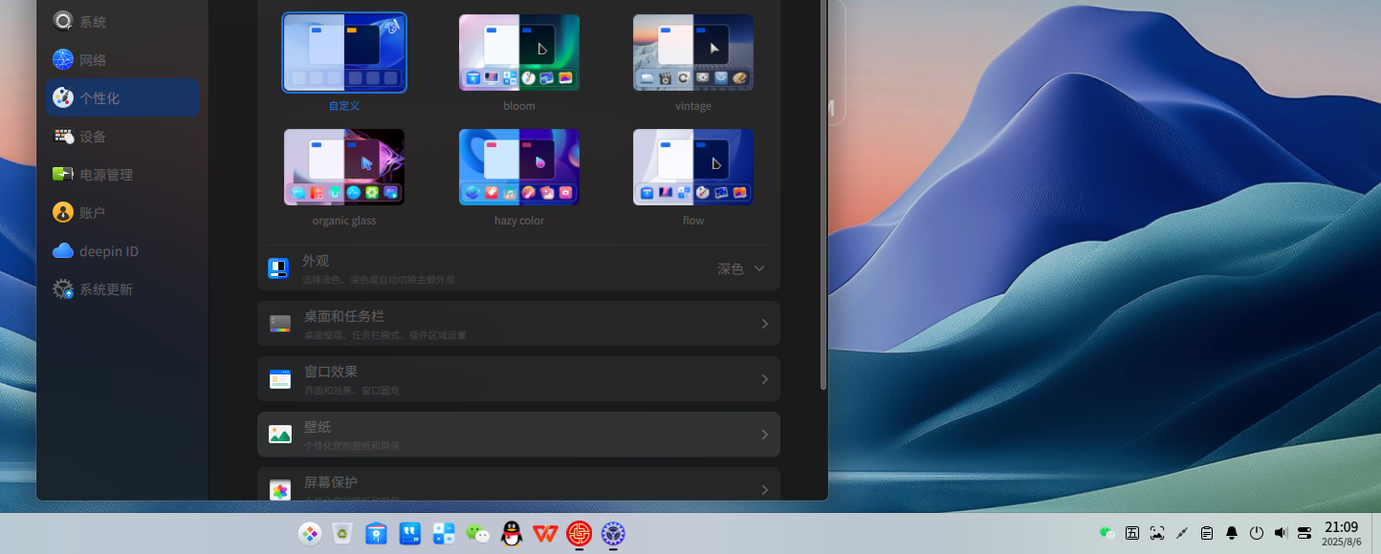This screenshot has height=554, width=1381.
Task: Show notifications via the bell icon
Action: pyautogui.click(x=1232, y=533)
